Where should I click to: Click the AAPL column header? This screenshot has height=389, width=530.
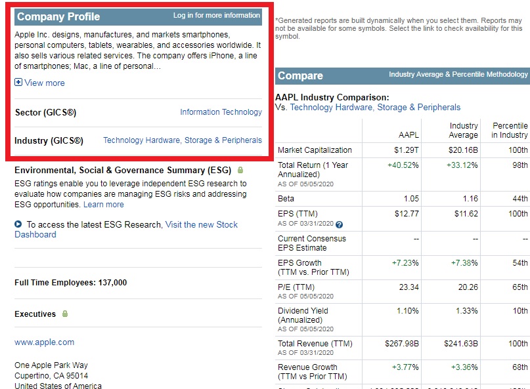pyautogui.click(x=409, y=134)
